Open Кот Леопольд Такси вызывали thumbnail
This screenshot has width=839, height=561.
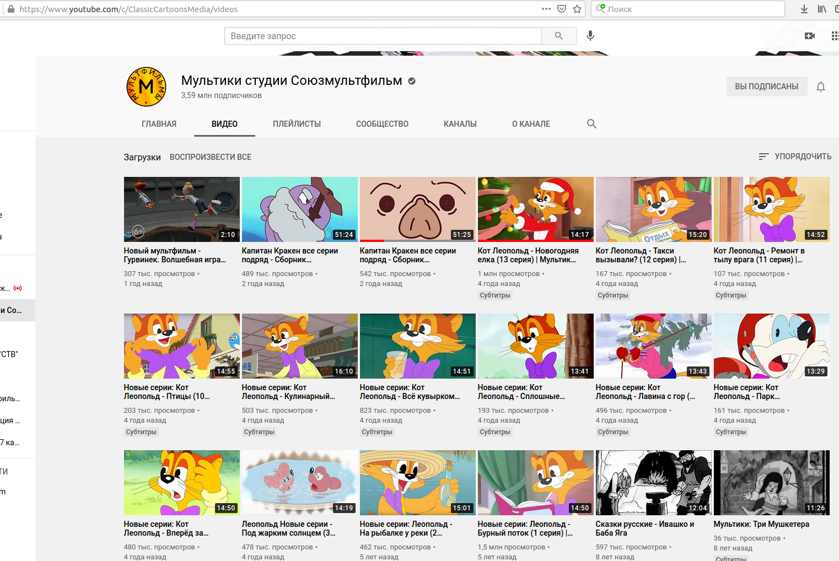[654, 209]
